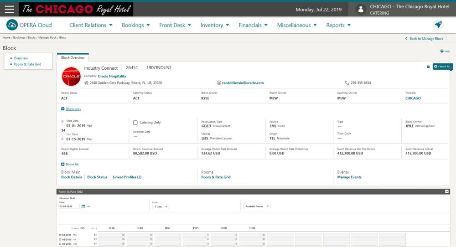Click the Date input field 07-01-2019
This screenshot has width=456, height=247.
pyautogui.click(x=69, y=206)
